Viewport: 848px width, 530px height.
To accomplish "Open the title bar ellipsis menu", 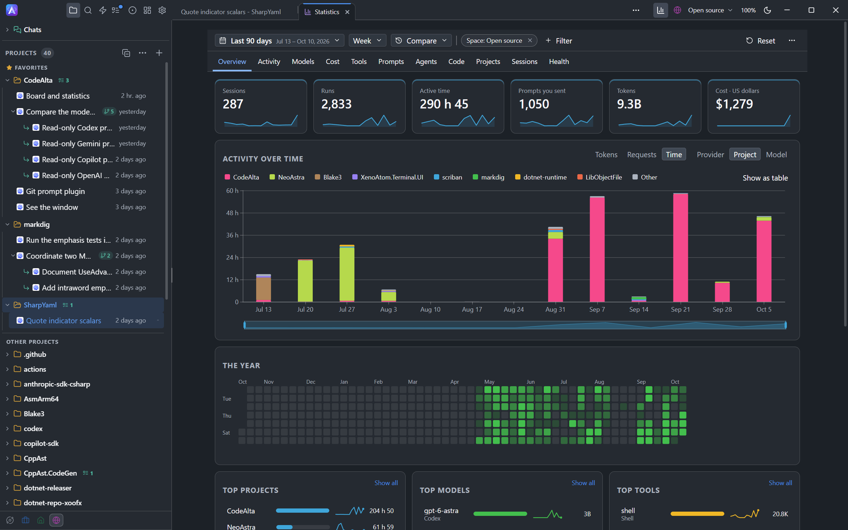I will 636,10.
